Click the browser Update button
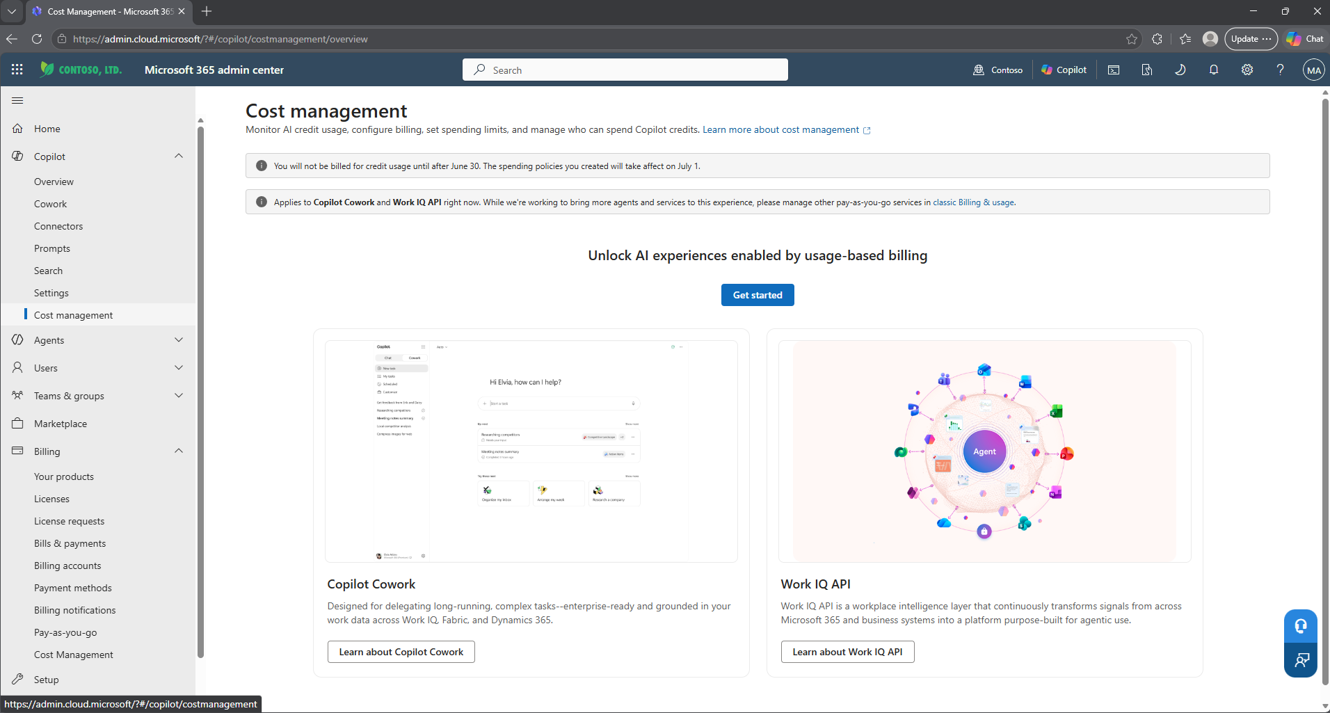1330x713 pixels. (1251, 39)
